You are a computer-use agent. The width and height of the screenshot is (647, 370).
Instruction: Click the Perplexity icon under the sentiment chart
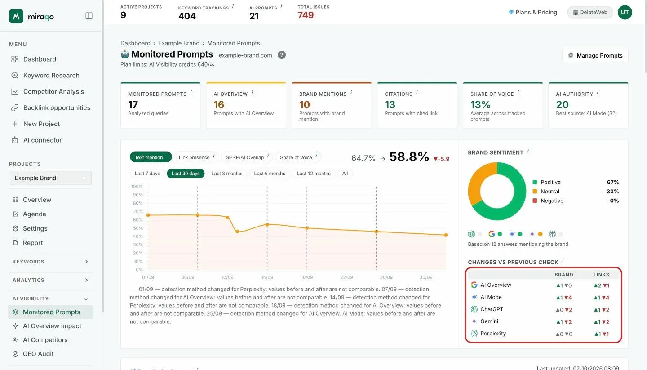(x=552, y=234)
